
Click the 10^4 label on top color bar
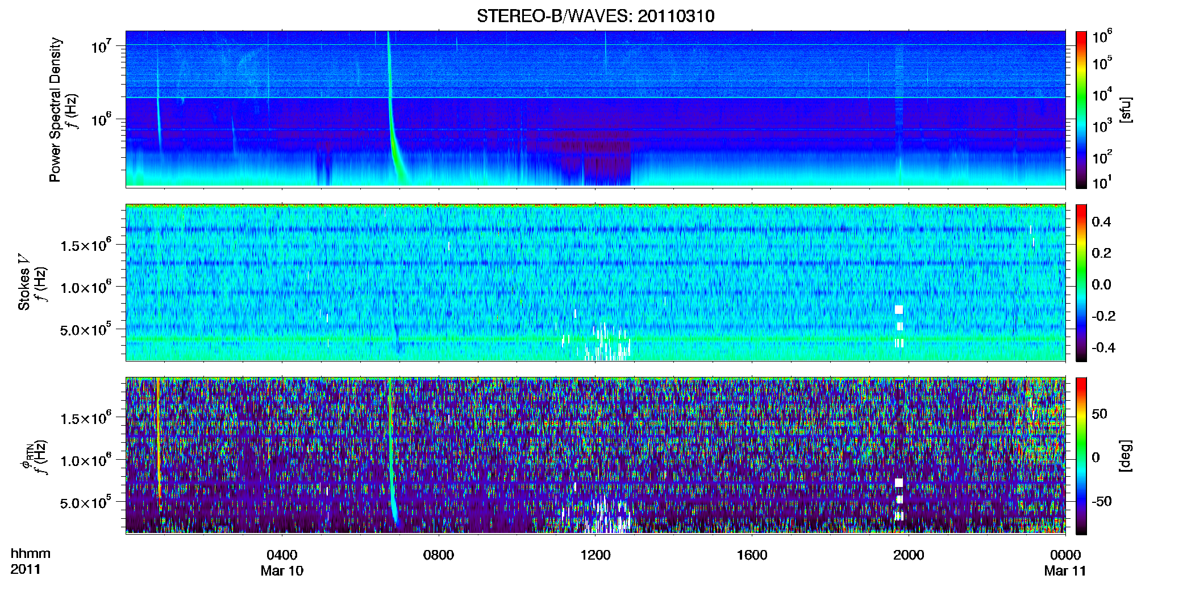coord(1102,94)
